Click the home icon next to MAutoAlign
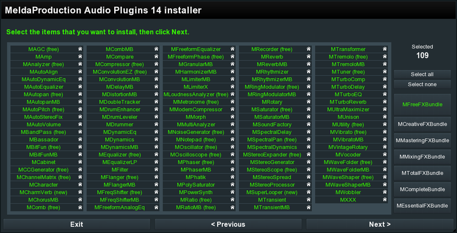457x233 pixels. coord(80,71)
